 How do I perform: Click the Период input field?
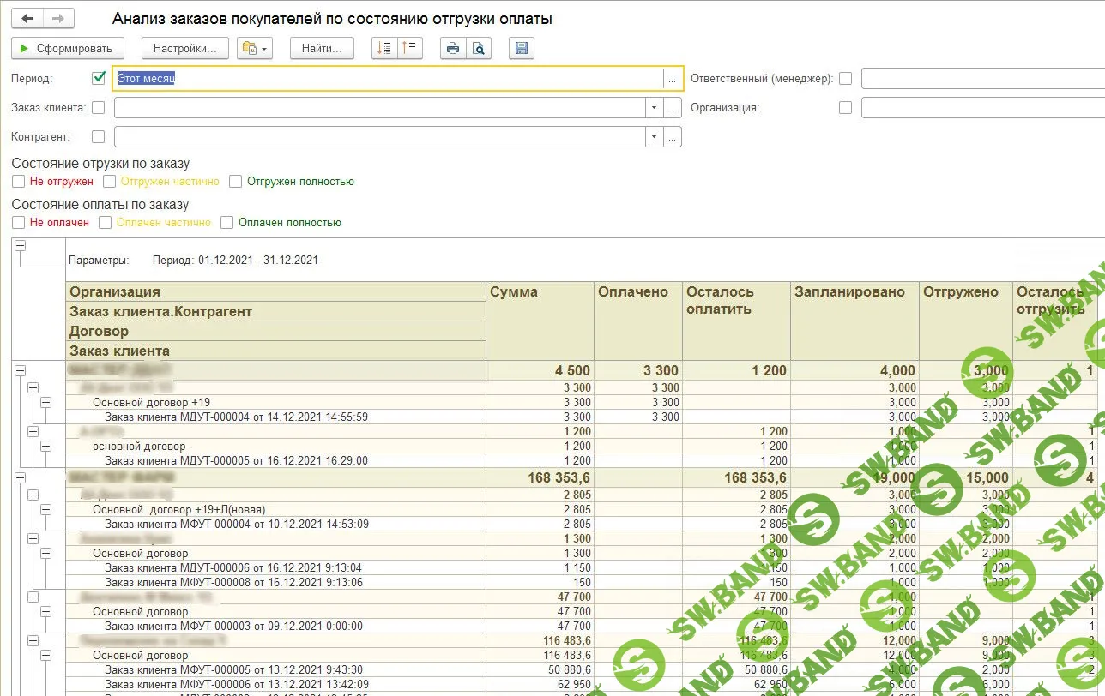pyautogui.click(x=388, y=78)
